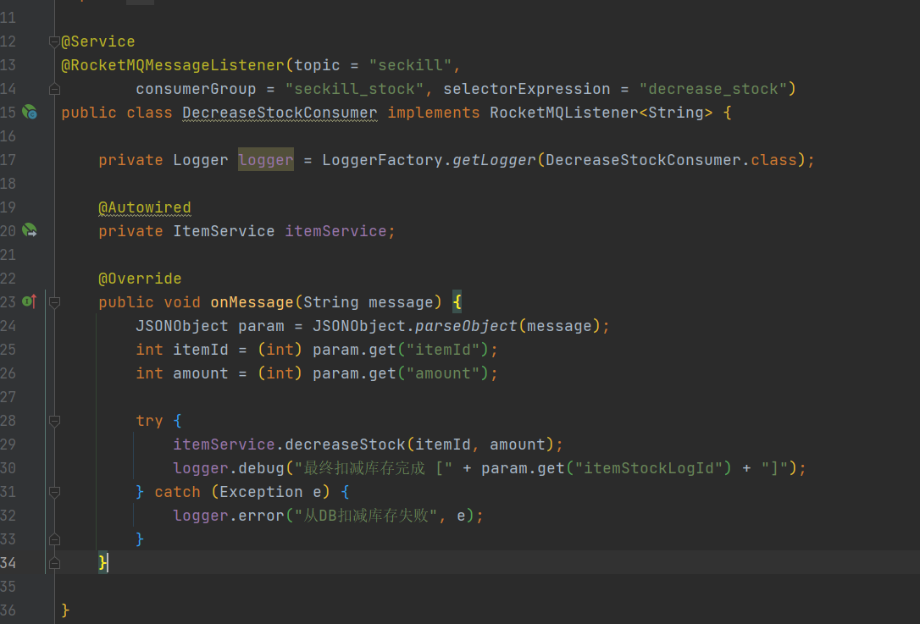Click the logger.debug call
This screenshot has height=624, width=920.
point(228,468)
